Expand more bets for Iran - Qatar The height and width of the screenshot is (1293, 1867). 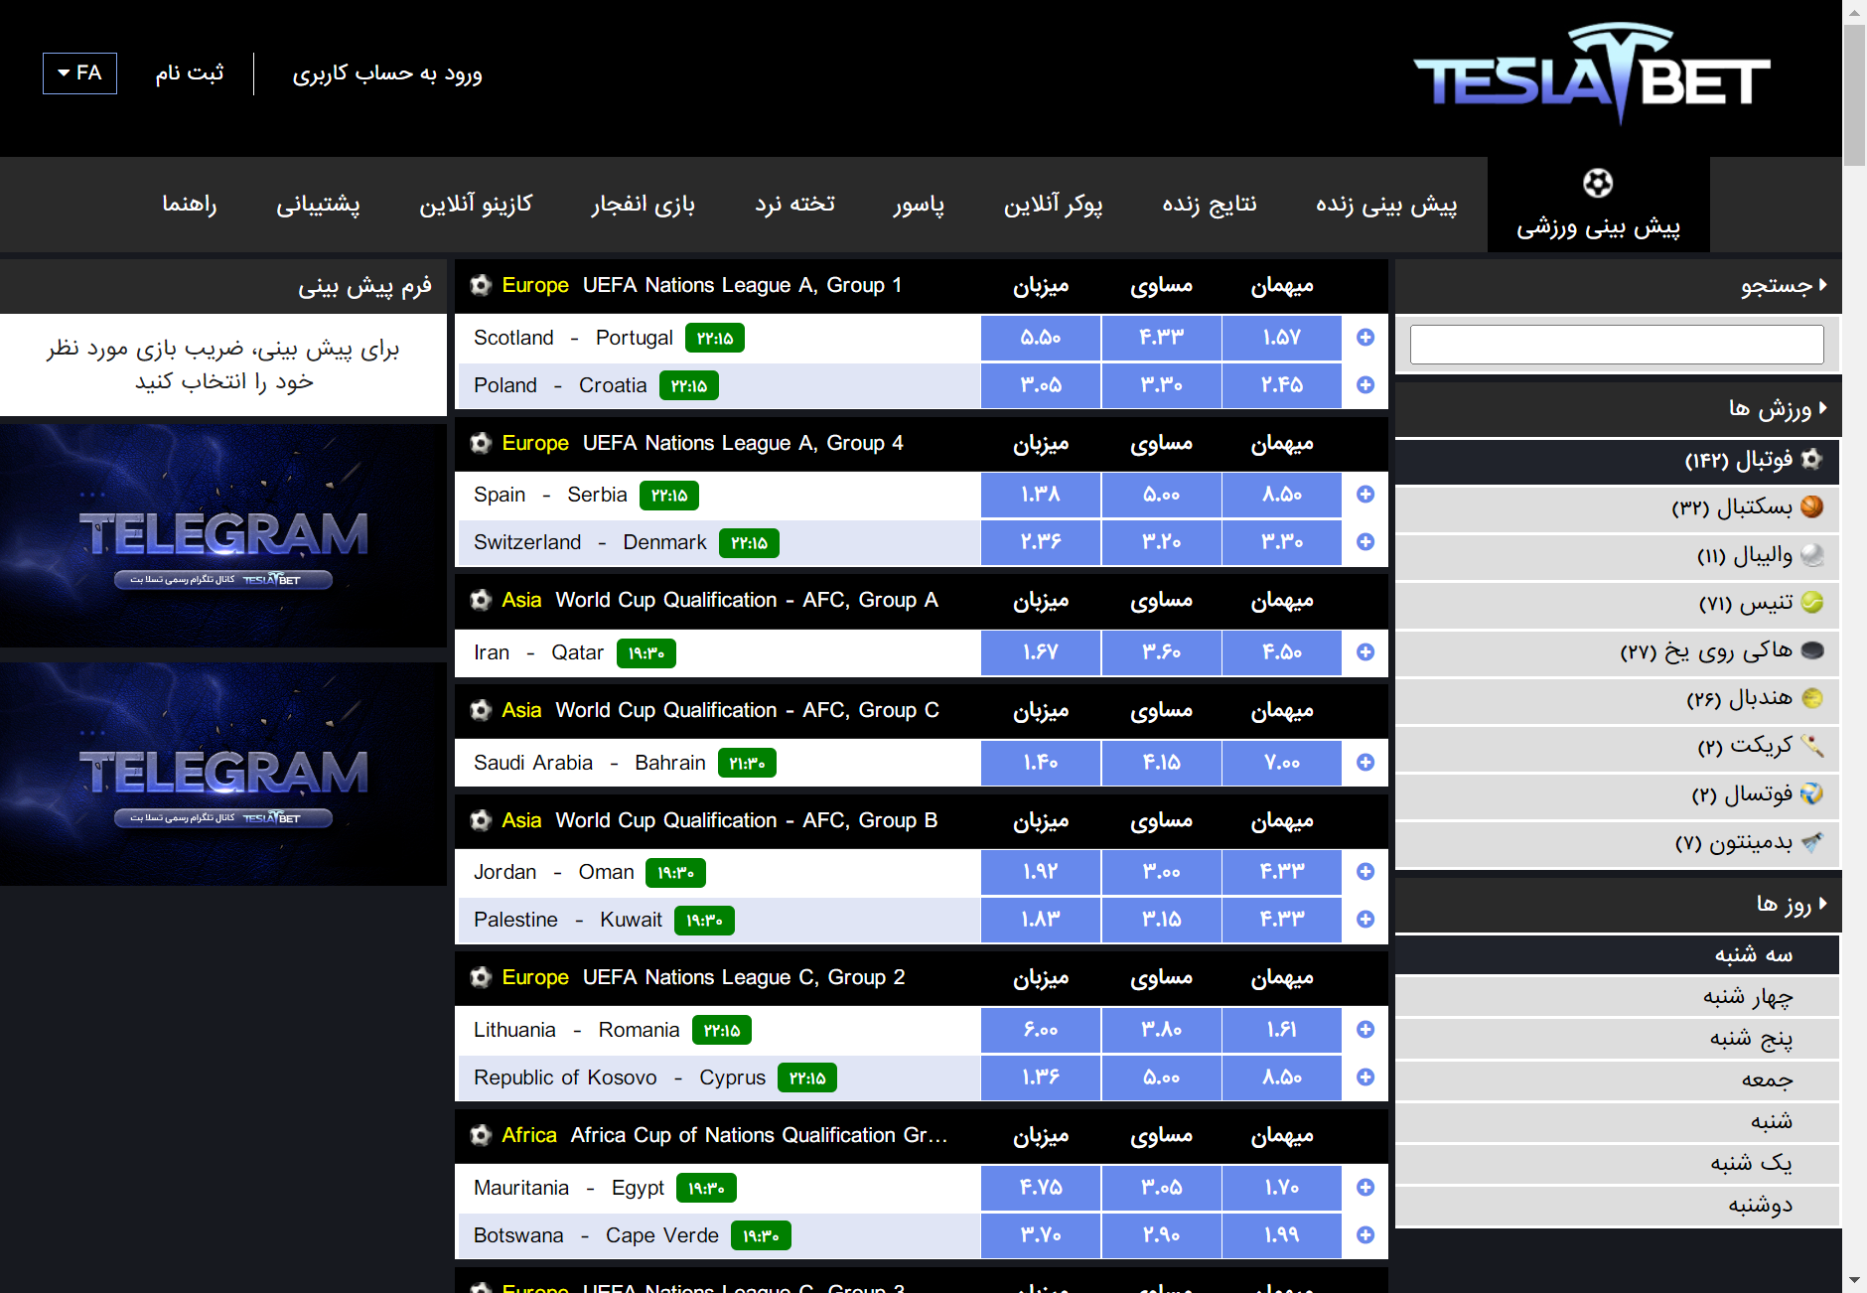click(x=1365, y=652)
